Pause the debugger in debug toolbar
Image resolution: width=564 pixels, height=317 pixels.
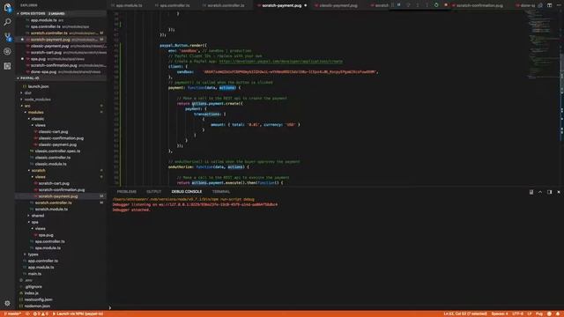[399, 5]
